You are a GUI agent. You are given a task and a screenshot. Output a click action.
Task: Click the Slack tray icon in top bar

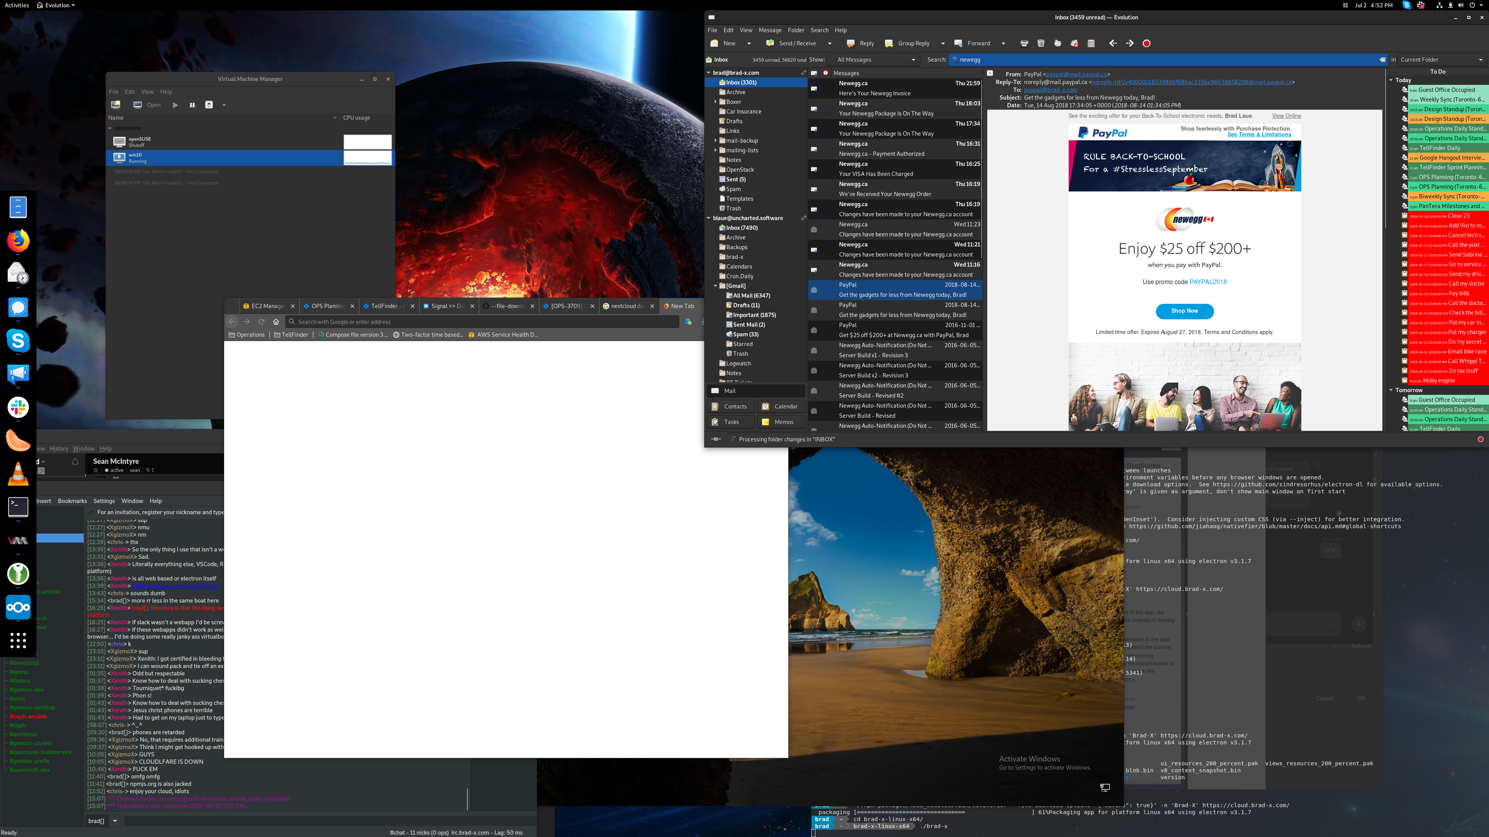(x=1421, y=5)
